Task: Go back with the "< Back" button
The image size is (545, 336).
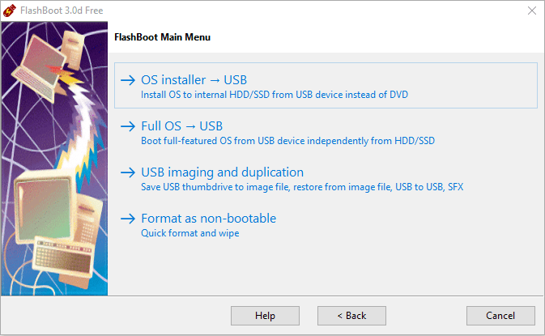Action: click(351, 315)
